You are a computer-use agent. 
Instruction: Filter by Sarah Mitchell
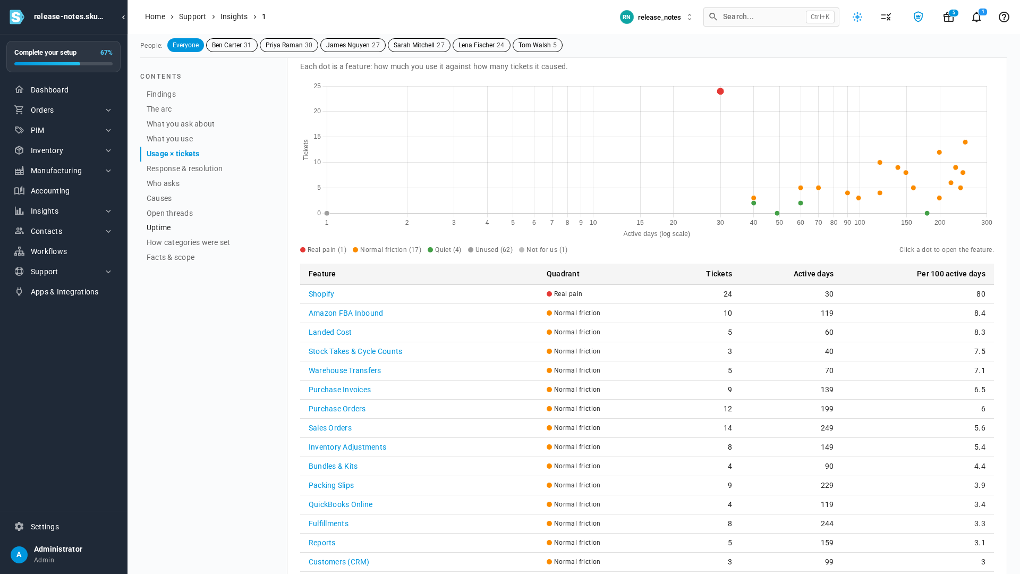tap(419, 45)
